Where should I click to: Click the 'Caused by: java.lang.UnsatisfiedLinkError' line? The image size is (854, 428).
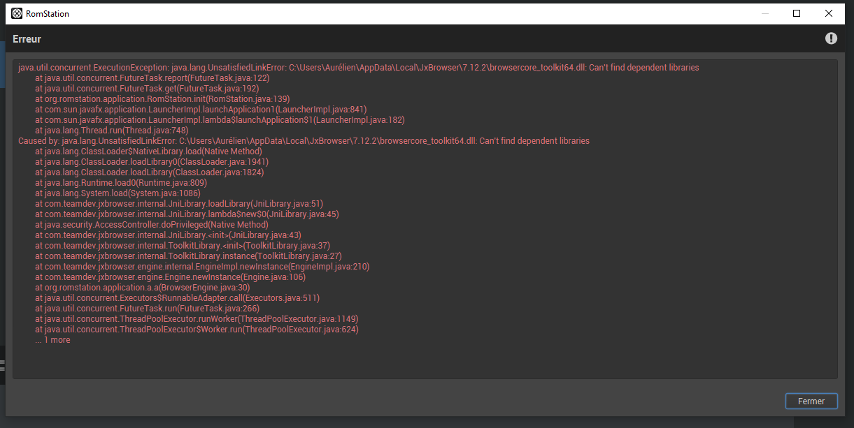pos(304,141)
